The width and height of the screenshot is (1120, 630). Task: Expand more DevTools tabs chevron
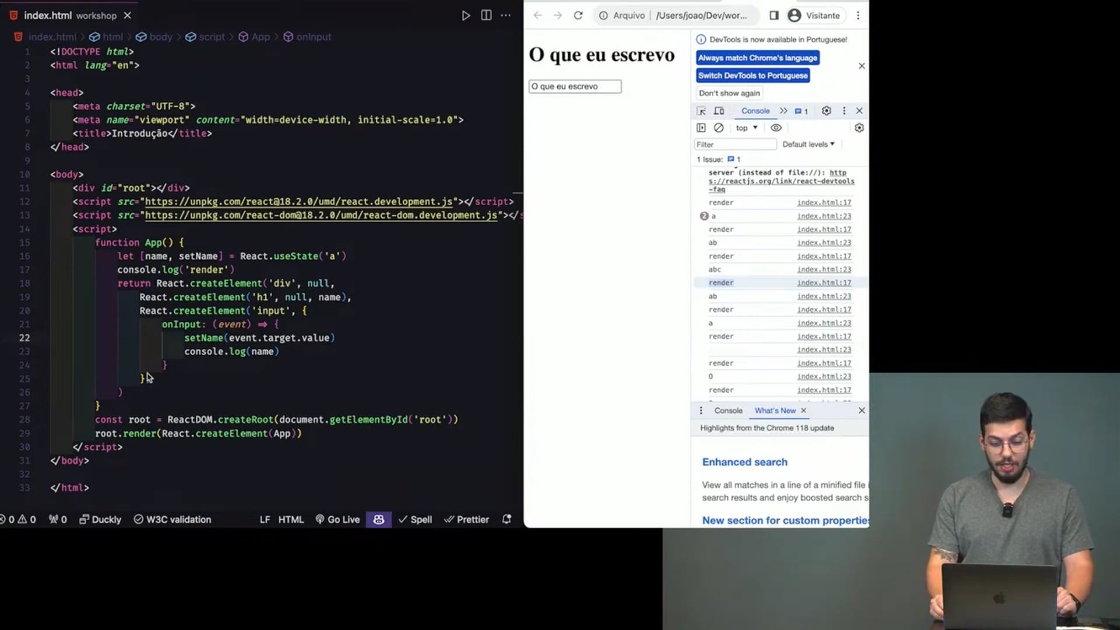click(x=783, y=111)
